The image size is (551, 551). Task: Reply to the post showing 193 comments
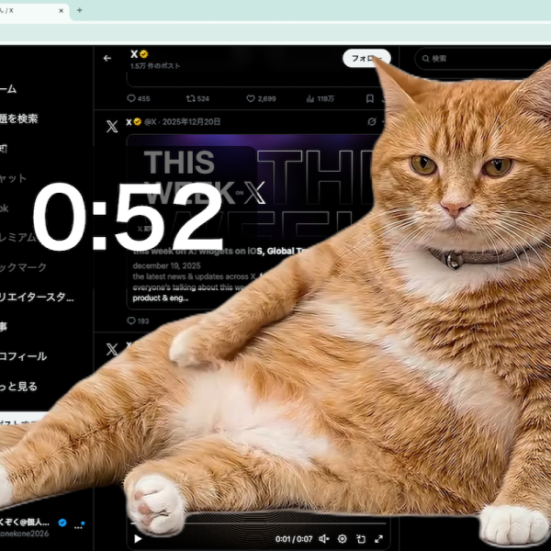click(138, 320)
